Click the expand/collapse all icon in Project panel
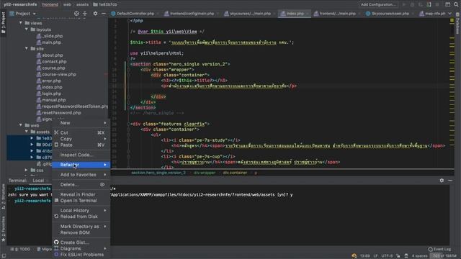Viewport: 461px width, 259px height. coord(85,14)
